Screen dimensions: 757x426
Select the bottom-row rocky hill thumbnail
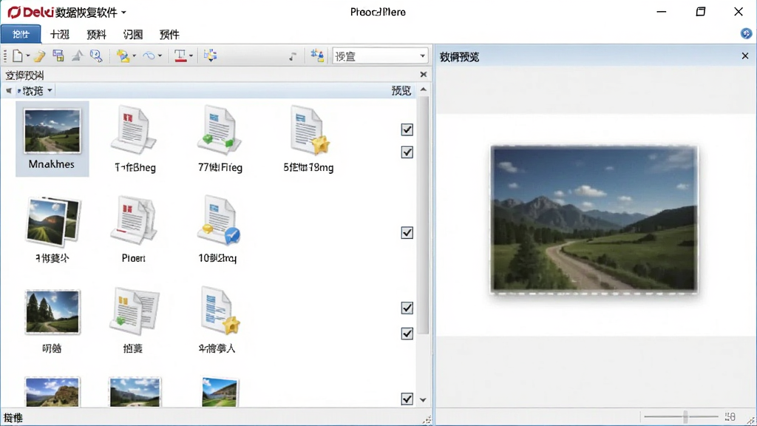[x=52, y=392]
